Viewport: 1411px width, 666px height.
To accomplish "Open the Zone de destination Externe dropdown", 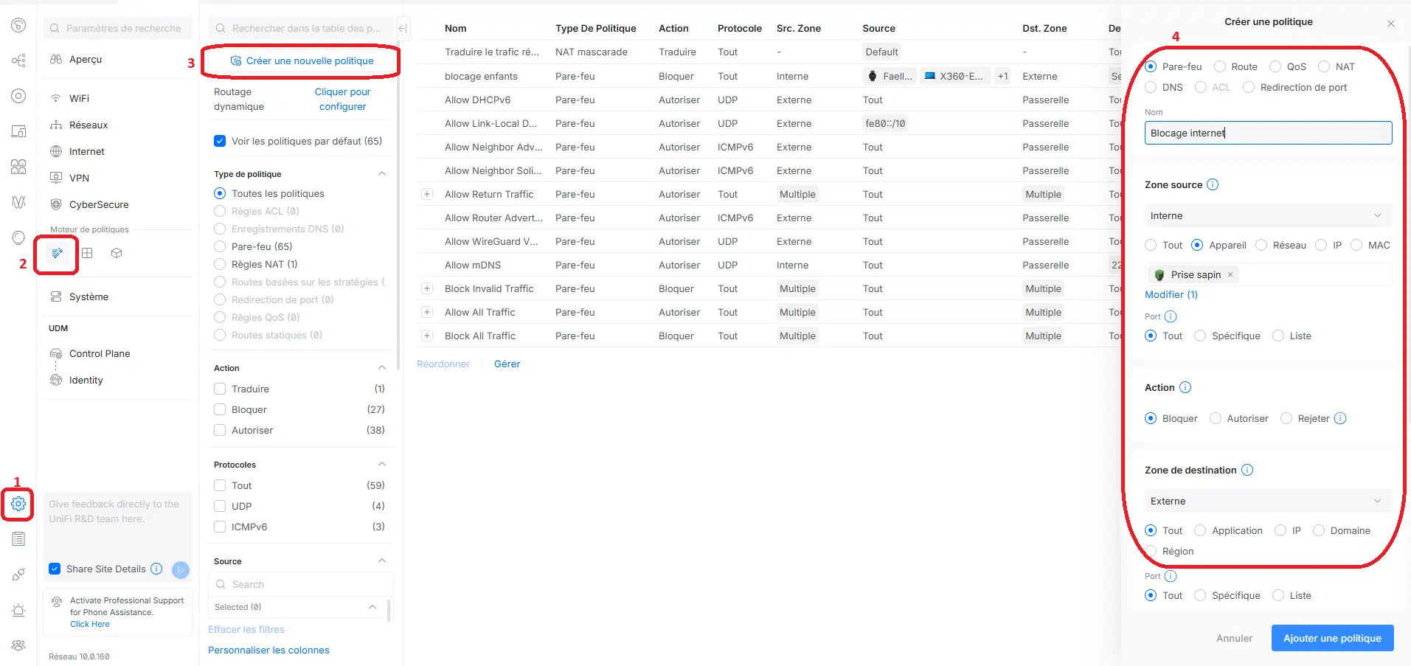I will tap(1267, 501).
